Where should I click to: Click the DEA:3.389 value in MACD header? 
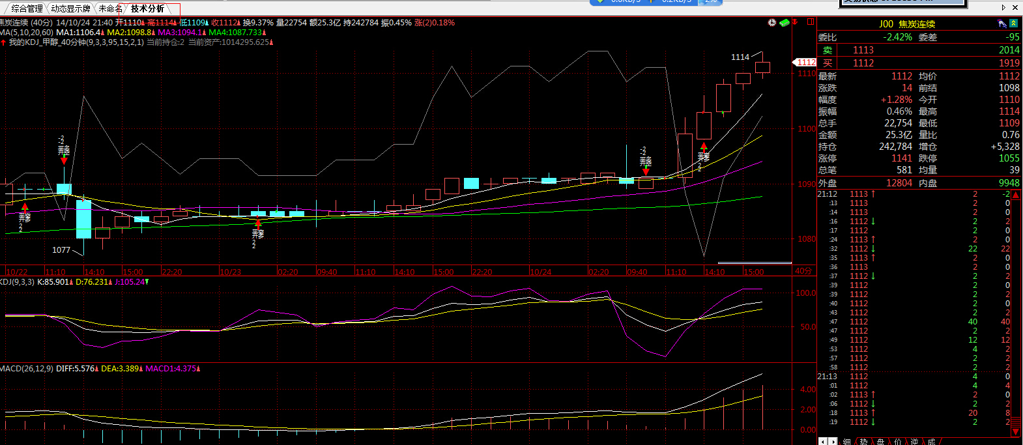coord(121,369)
